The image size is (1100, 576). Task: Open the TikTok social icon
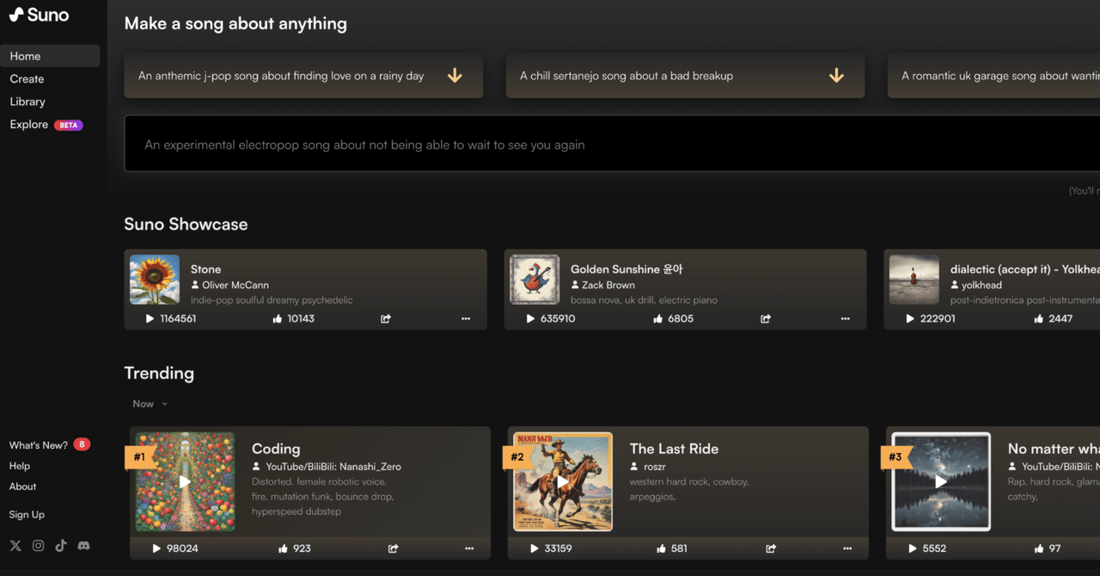pyautogui.click(x=61, y=546)
